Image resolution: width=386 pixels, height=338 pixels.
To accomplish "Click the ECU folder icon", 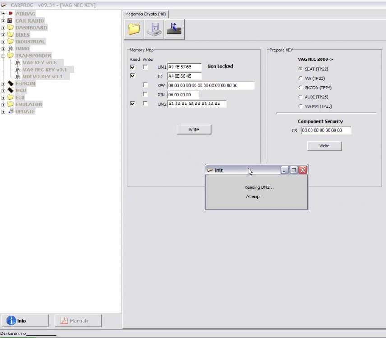I will point(10,97).
